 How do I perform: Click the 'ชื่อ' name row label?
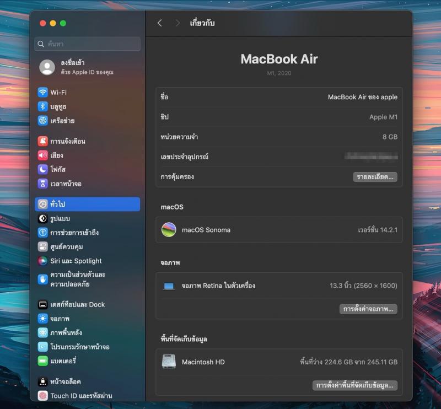(x=164, y=97)
